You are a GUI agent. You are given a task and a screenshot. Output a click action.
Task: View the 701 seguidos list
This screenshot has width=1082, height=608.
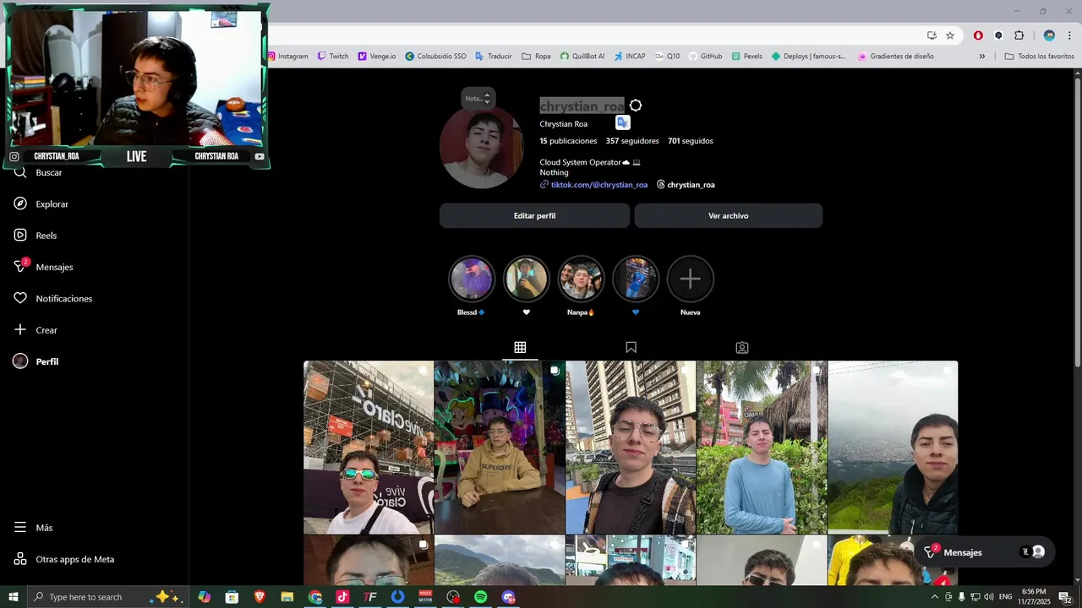[x=691, y=141]
